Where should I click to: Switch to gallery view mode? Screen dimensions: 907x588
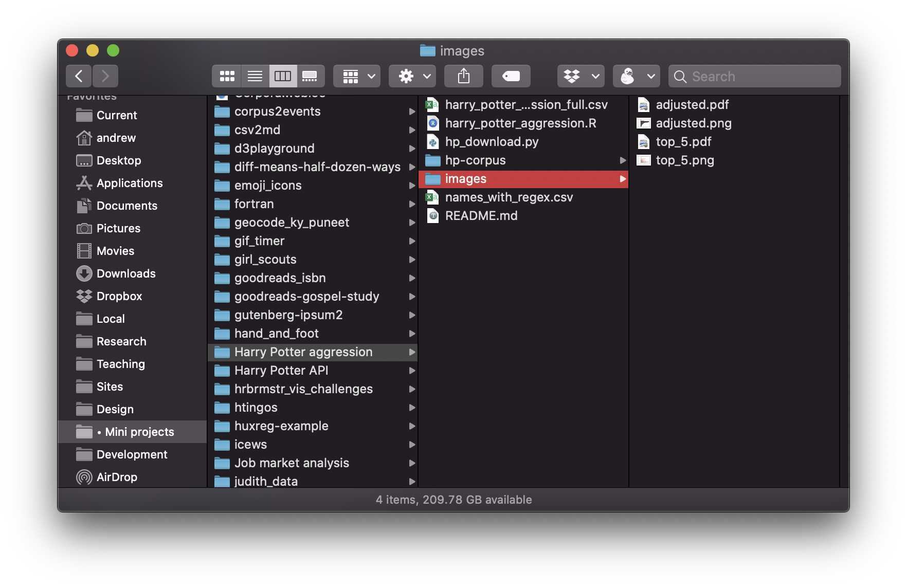point(310,77)
